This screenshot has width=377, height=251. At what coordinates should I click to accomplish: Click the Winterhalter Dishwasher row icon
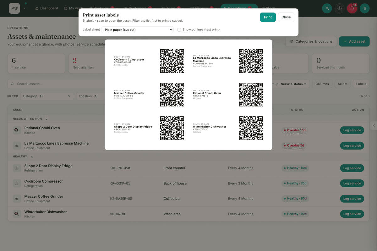[17, 214]
